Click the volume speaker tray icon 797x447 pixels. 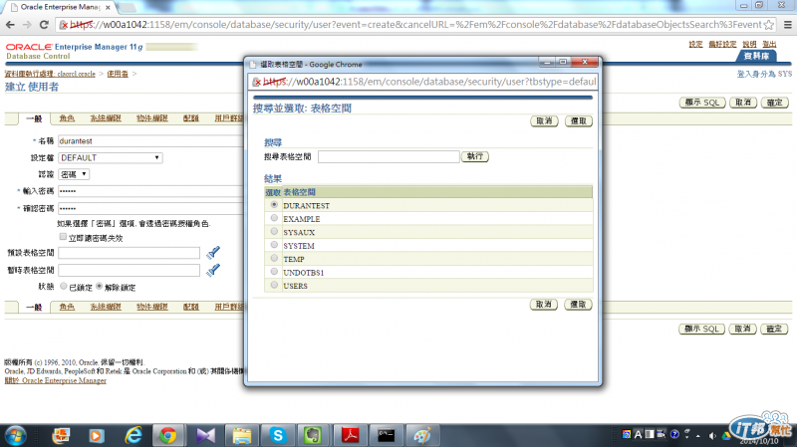click(x=712, y=435)
